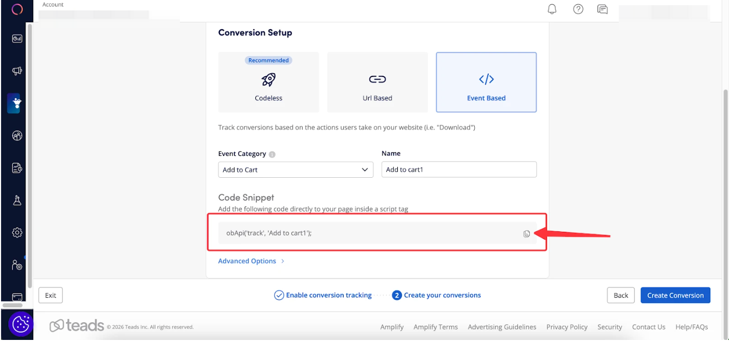The image size is (729, 342).
Task: Open the audiences icon in sidebar
Action: click(x=17, y=136)
